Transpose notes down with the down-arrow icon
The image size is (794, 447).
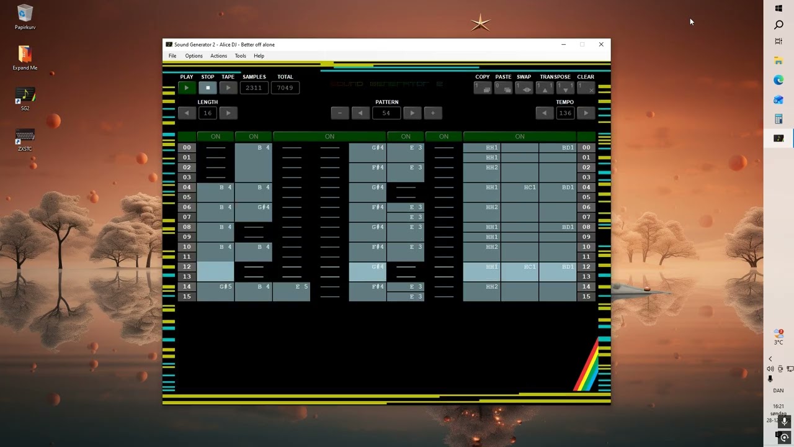tap(565, 88)
